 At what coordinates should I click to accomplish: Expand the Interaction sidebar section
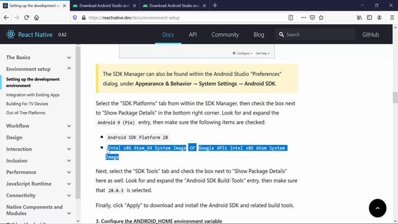point(39,149)
